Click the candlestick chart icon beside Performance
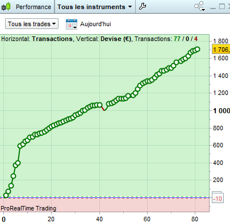 [6, 7]
